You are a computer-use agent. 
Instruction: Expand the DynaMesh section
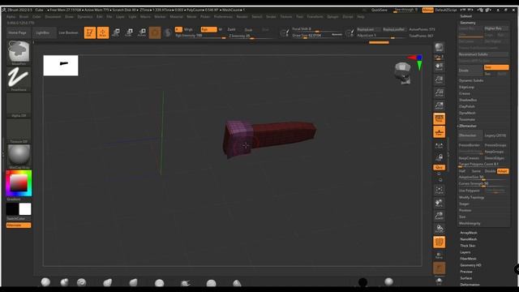tap(467, 113)
